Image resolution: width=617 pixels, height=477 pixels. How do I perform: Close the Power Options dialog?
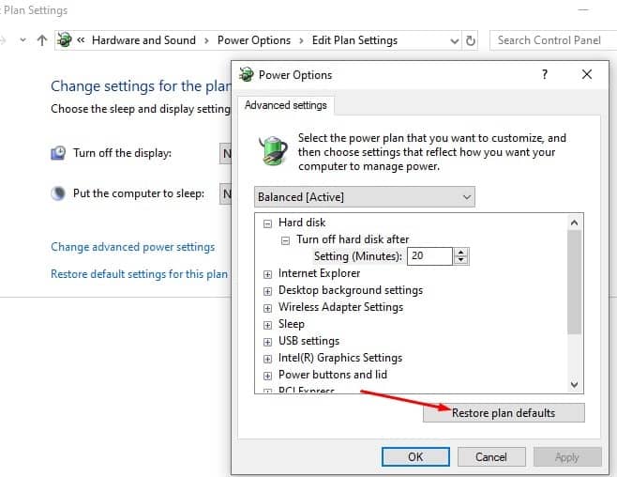(587, 74)
